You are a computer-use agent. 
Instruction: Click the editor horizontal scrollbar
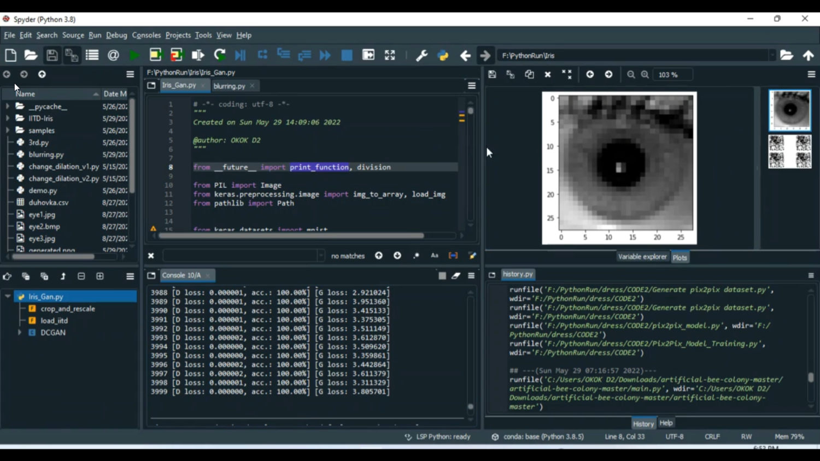click(291, 235)
